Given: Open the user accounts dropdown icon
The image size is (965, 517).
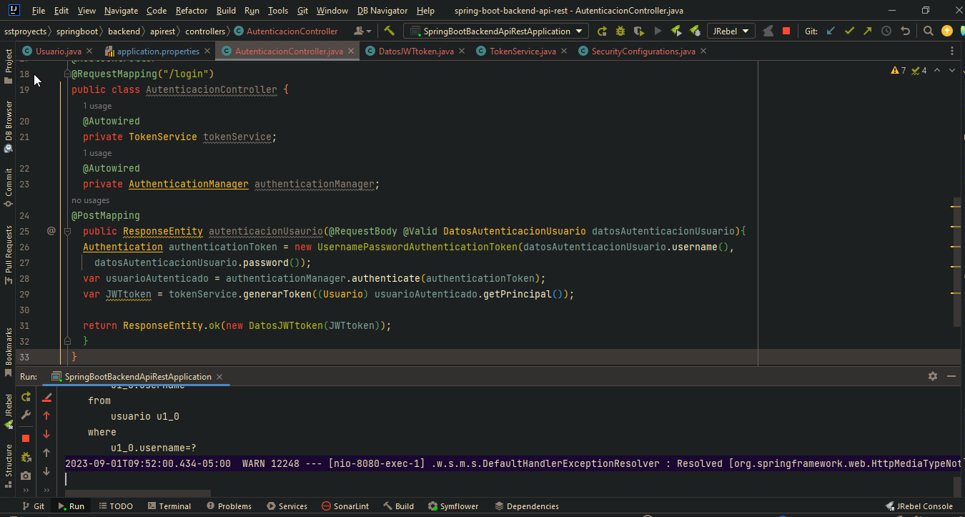Looking at the screenshot, I should 362,31.
